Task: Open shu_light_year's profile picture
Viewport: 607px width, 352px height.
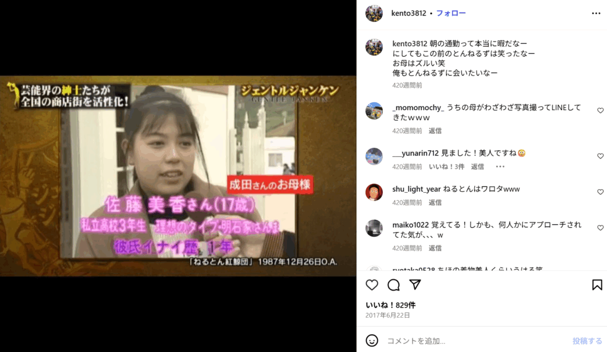Action: (x=374, y=192)
